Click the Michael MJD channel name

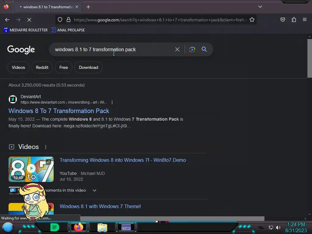pos(93,173)
